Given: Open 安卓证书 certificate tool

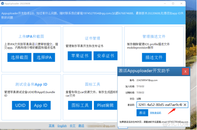Looking at the screenshot, I should point(105,56).
